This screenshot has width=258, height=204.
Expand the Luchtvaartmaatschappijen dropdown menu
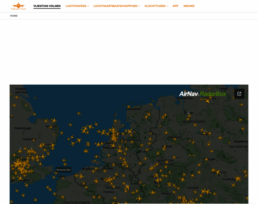tap(116, 6)
